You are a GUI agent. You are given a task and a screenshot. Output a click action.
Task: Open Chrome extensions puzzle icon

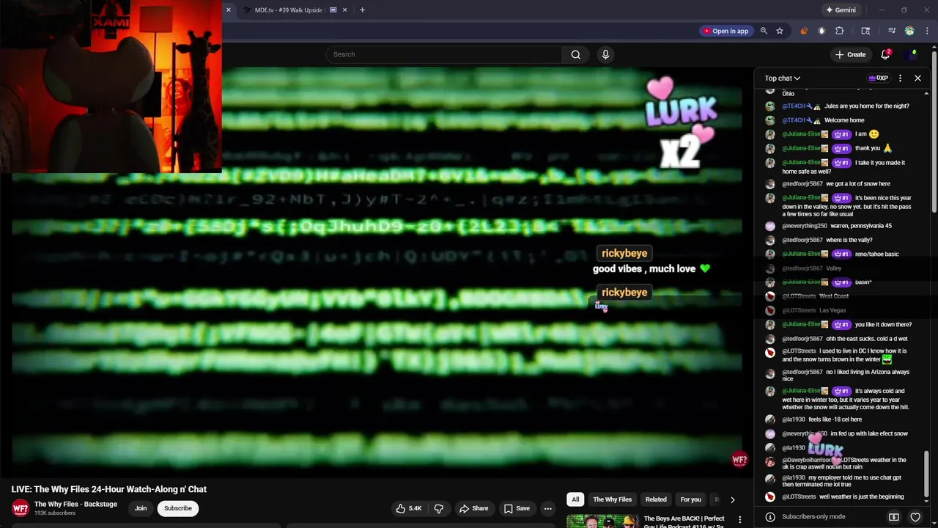pos(840,31)
